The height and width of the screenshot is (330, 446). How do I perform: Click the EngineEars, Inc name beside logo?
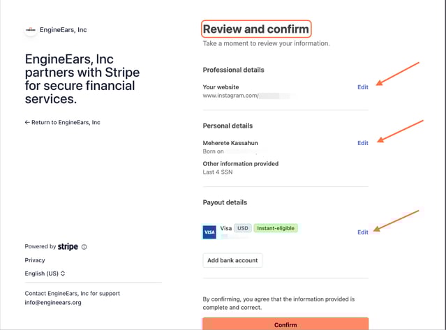click(x=64, y=30)
